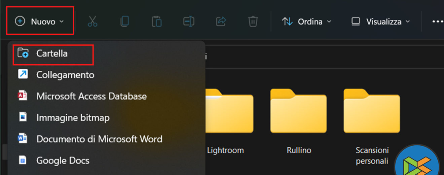Open the Nuovo dropdown button
444x175 pixels.
point(40,22)
